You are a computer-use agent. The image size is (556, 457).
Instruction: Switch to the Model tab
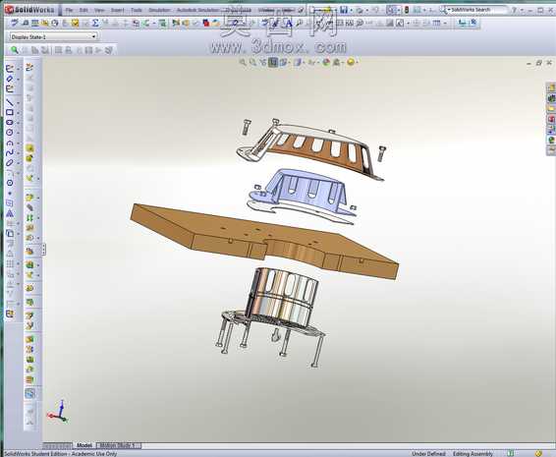click(x=84, y=445)
